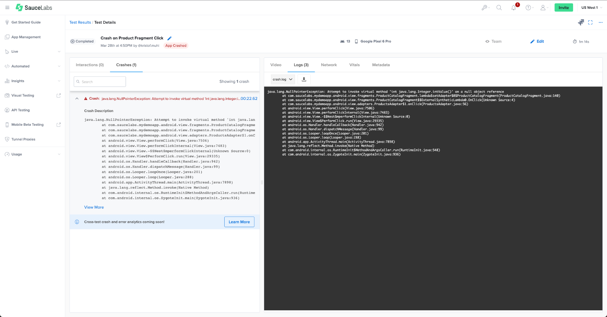
Task: Expand the Automated sidebar section
Action: coord(32,66)
